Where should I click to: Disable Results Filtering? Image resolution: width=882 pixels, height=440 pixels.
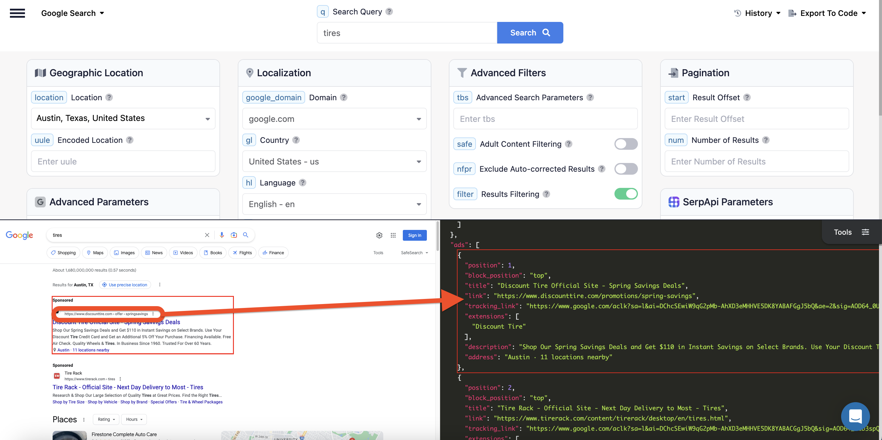pyautogui.click(x=626, y=194)
